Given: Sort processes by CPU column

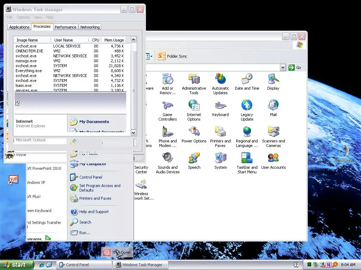Looking at the screenshot, I should coord(95,40).
